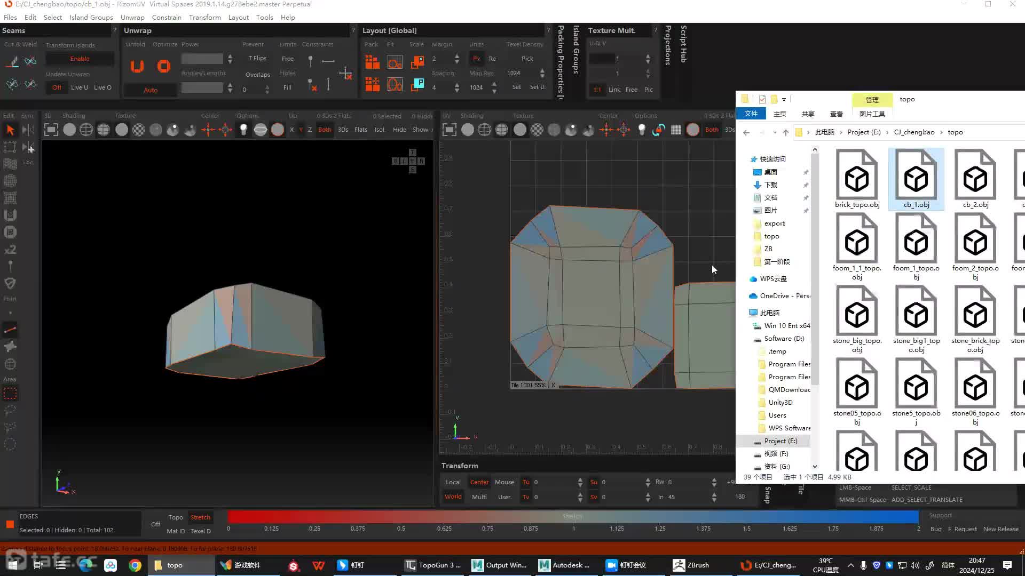Open the Tools menu

pyautogui.click(x=264, y=17)
